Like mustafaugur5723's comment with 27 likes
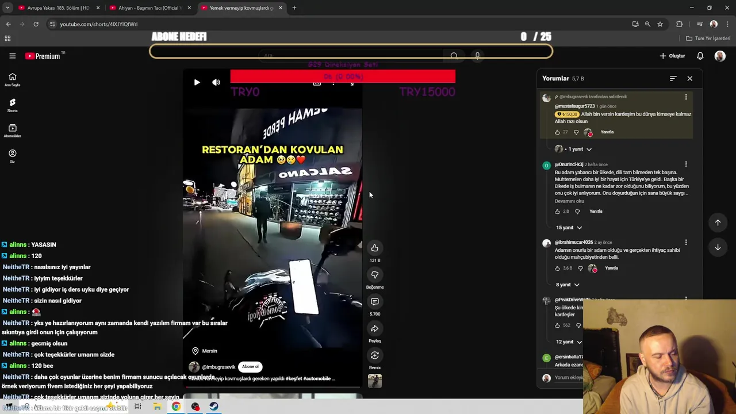Viewport: 736px width, 414px height. 557,132
